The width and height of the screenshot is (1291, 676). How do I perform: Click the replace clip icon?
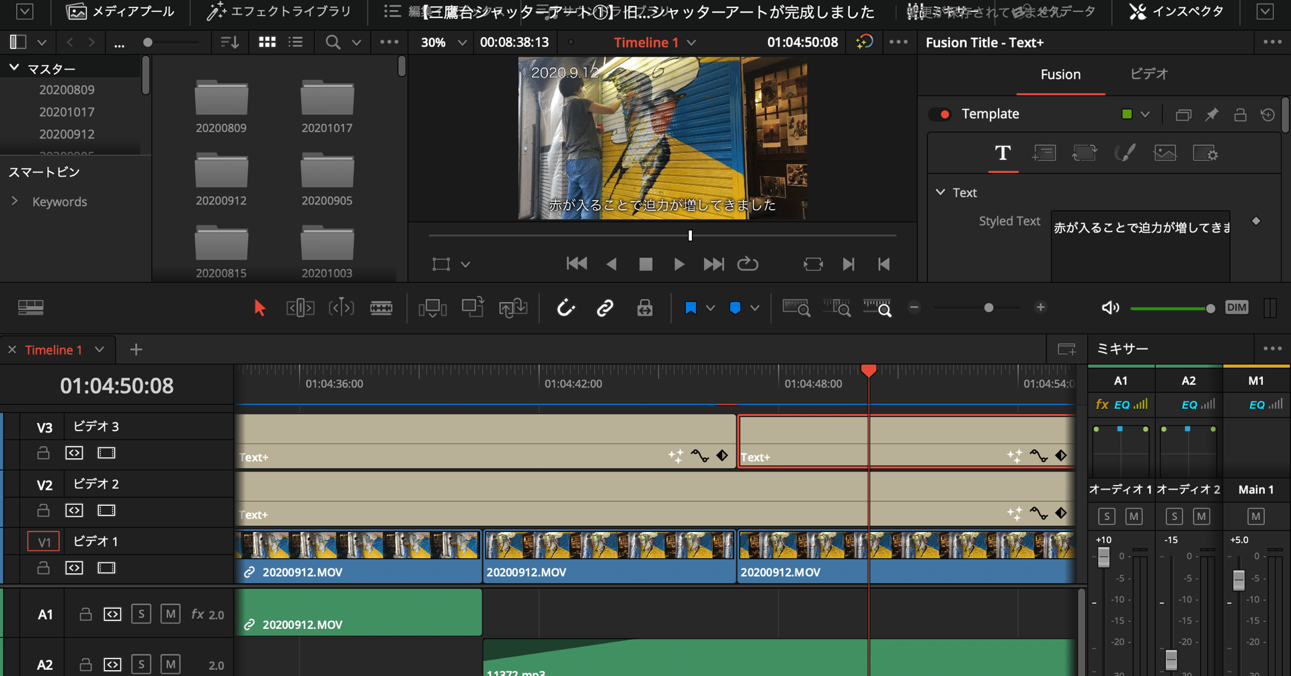pos(513,308)
